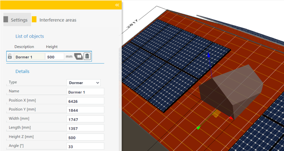Click the Height field showing 500 in list

[55, 57]
